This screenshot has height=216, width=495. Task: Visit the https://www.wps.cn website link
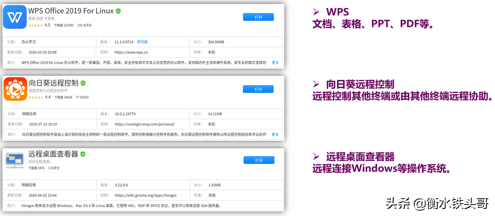pyautogui.click(x=131, y=52)
